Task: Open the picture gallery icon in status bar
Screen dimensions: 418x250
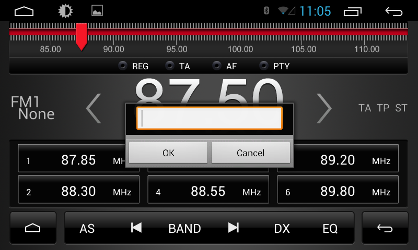Action: (x=97, y=11)
